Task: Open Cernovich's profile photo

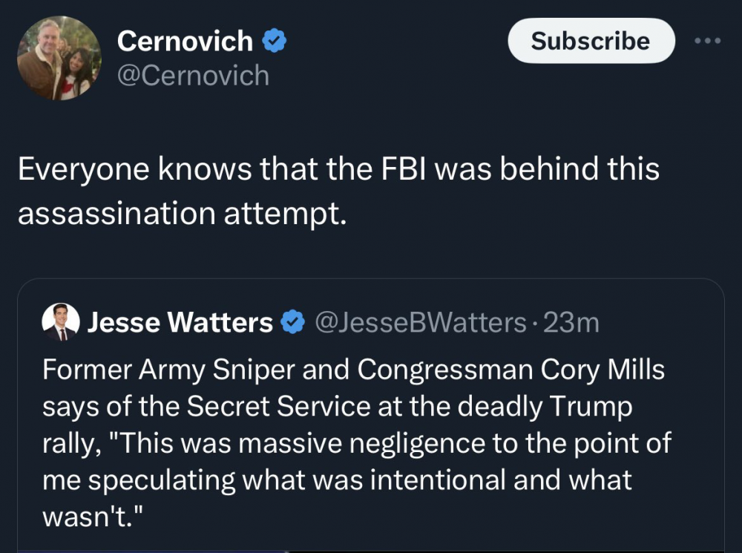Action: [59, 59]
